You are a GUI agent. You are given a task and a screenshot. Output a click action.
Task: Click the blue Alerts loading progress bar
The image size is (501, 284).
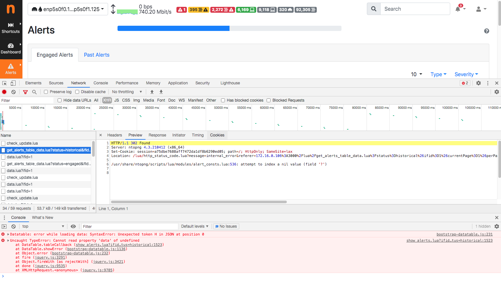(173, 28)
